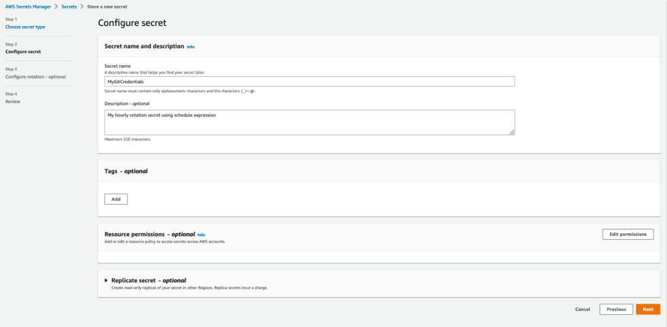Click Step 4 label
Screen dimensions: 667x327
11,94
